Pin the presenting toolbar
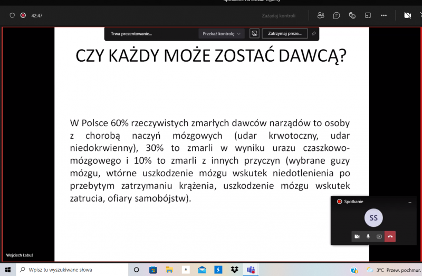 [314, 34]
